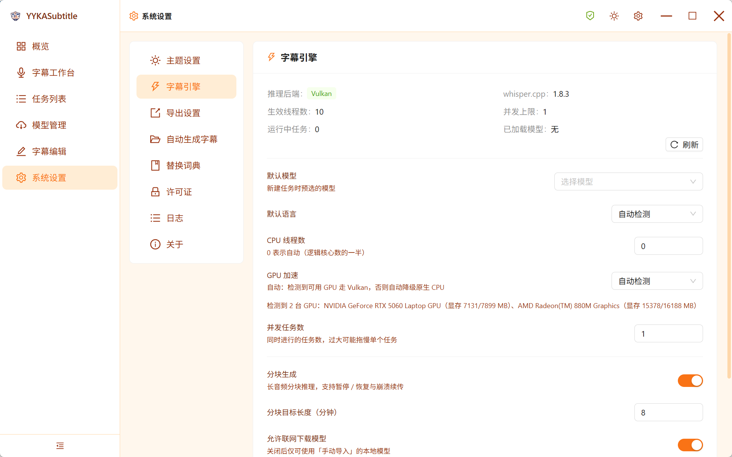Click the 刷新 refresh button

click(x=684, y=145)
